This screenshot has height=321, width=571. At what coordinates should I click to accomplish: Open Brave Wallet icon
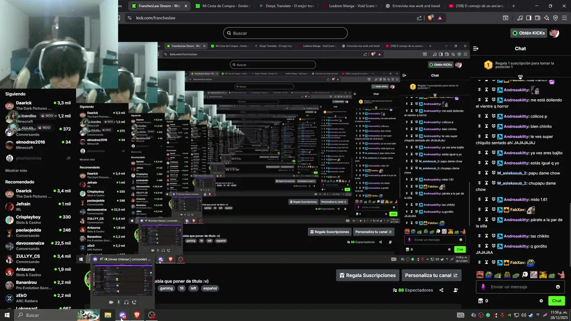coord(538,18)
